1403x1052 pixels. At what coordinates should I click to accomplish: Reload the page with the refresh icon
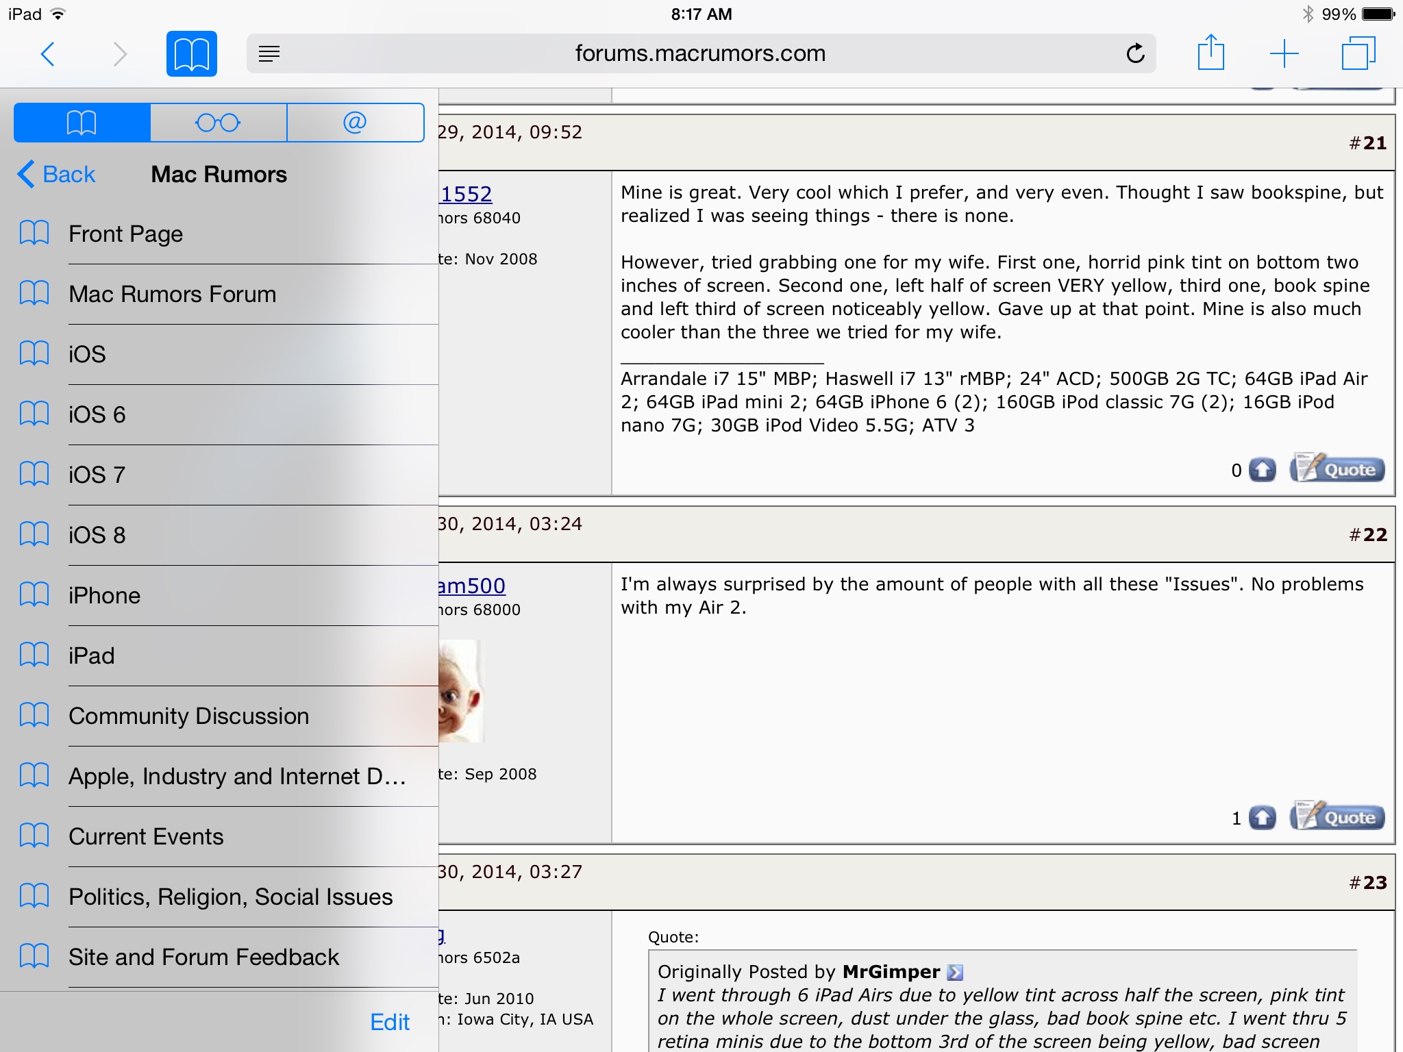[x=1135, y=53]
